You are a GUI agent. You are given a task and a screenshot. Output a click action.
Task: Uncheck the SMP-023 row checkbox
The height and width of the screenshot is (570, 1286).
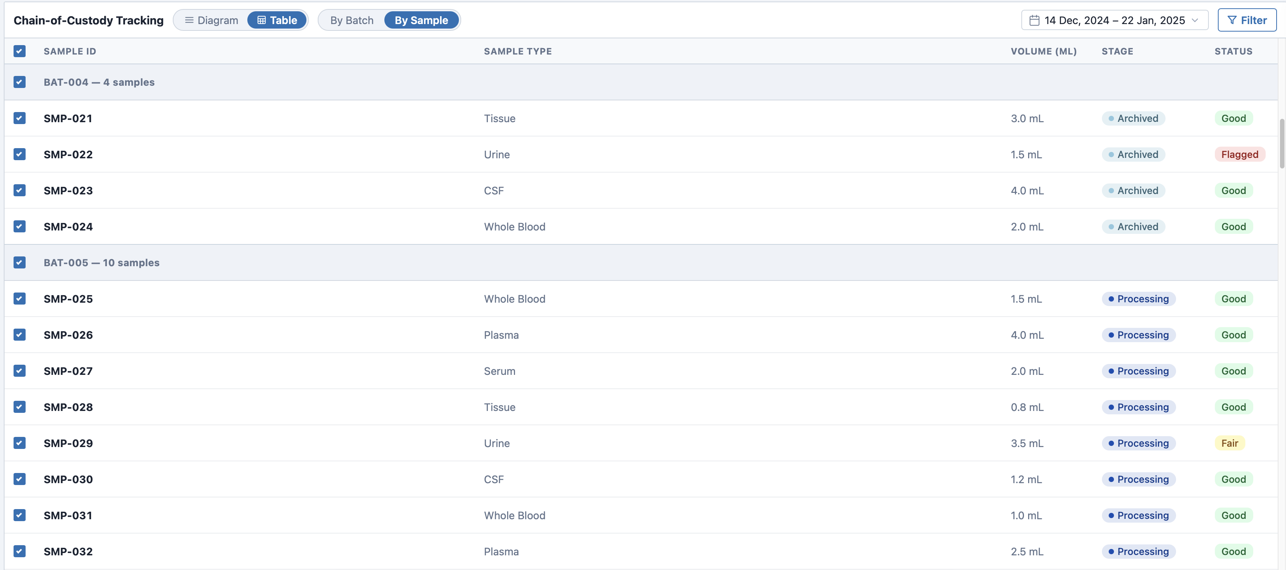pos(20,191)
